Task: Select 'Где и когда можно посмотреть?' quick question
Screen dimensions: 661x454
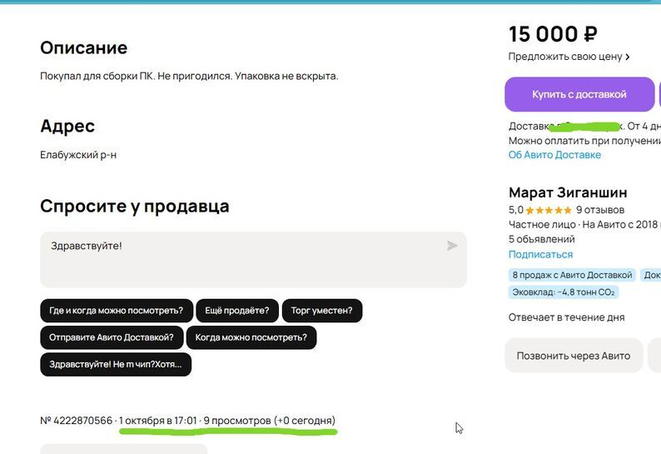Action: pyautogui.click(x=117, y=311)
